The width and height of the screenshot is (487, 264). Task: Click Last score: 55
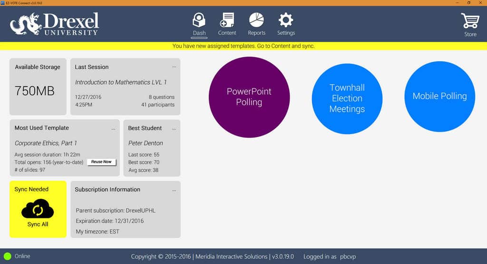coord(144,155)
